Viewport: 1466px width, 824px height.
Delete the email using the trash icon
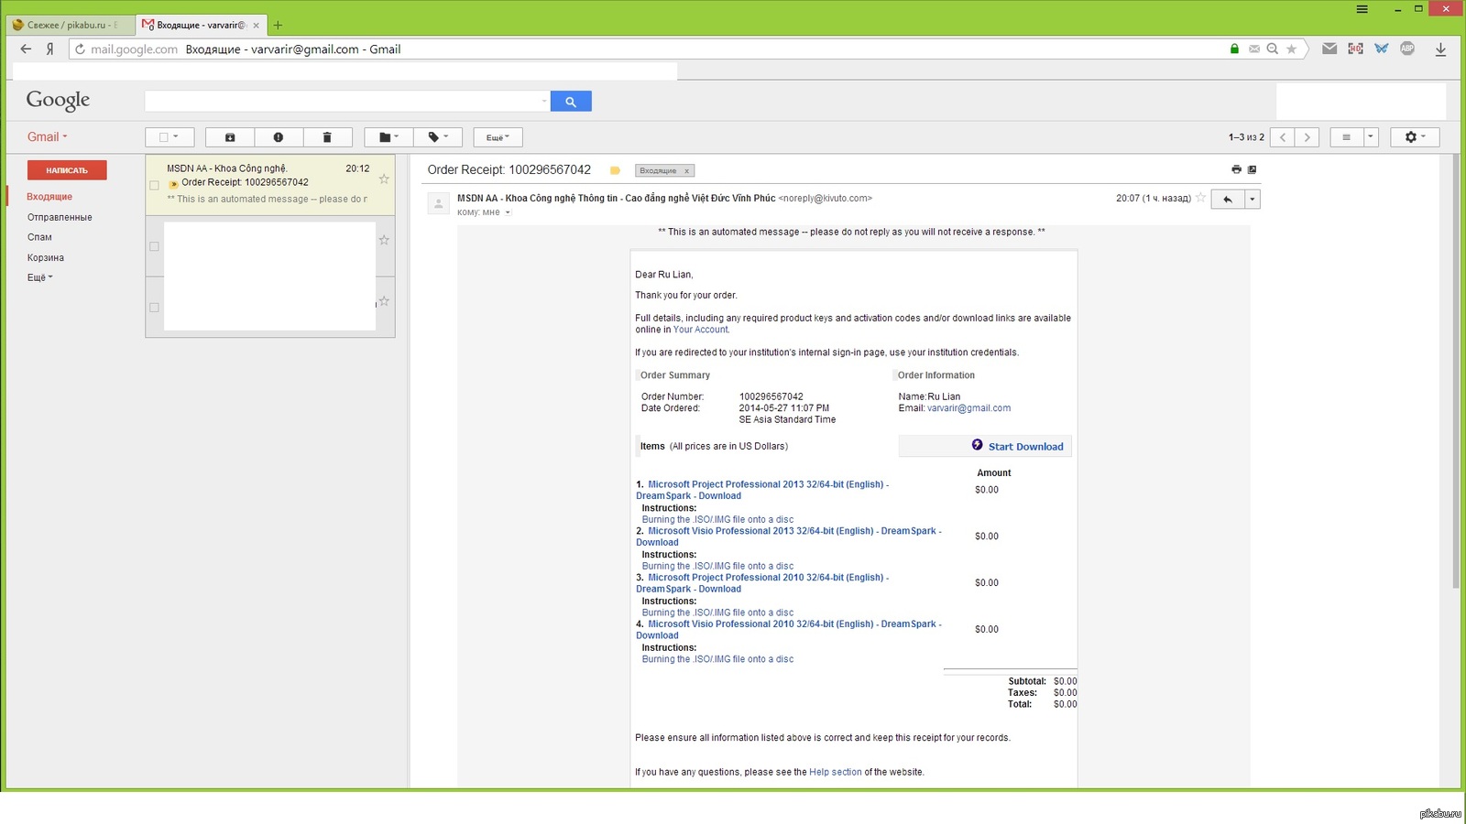click(x=327, y=137)
